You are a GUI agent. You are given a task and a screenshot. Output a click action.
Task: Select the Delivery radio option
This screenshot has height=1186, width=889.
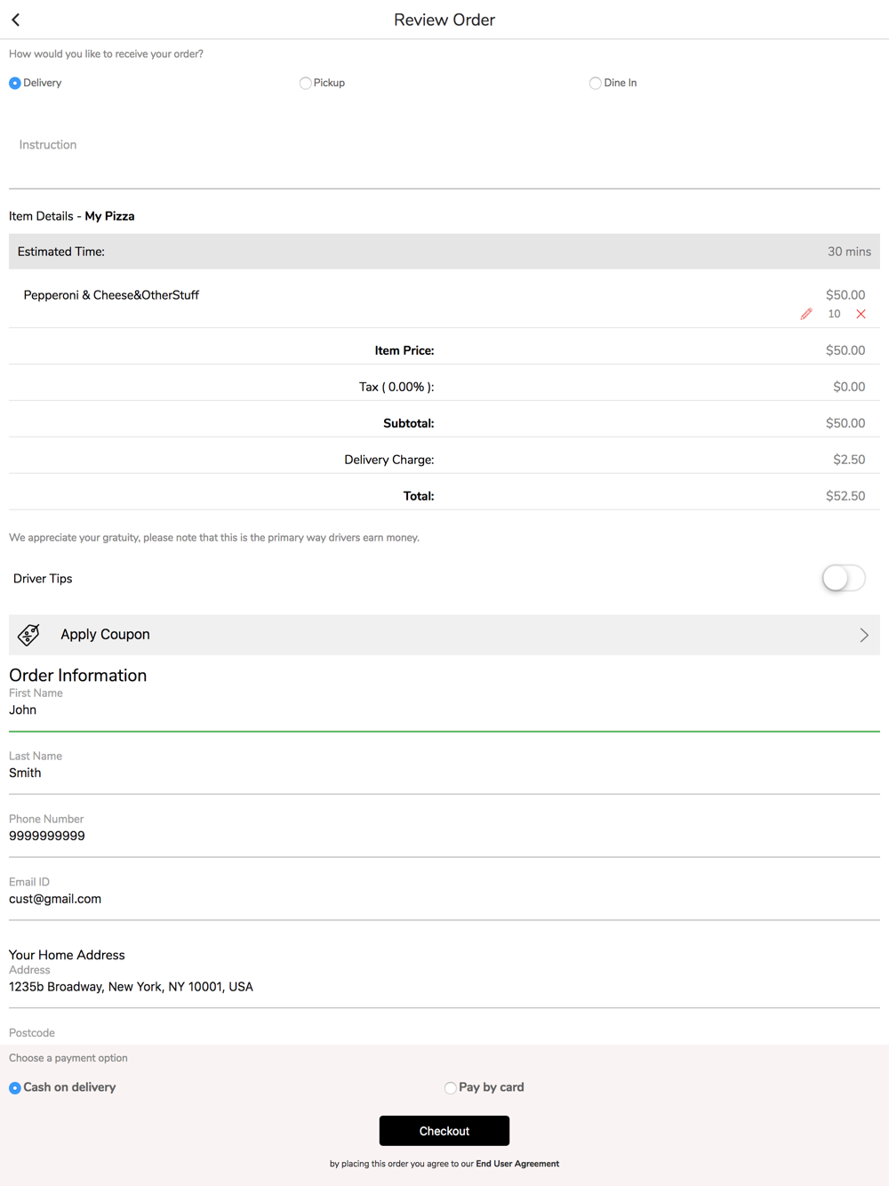click(15, 83)
